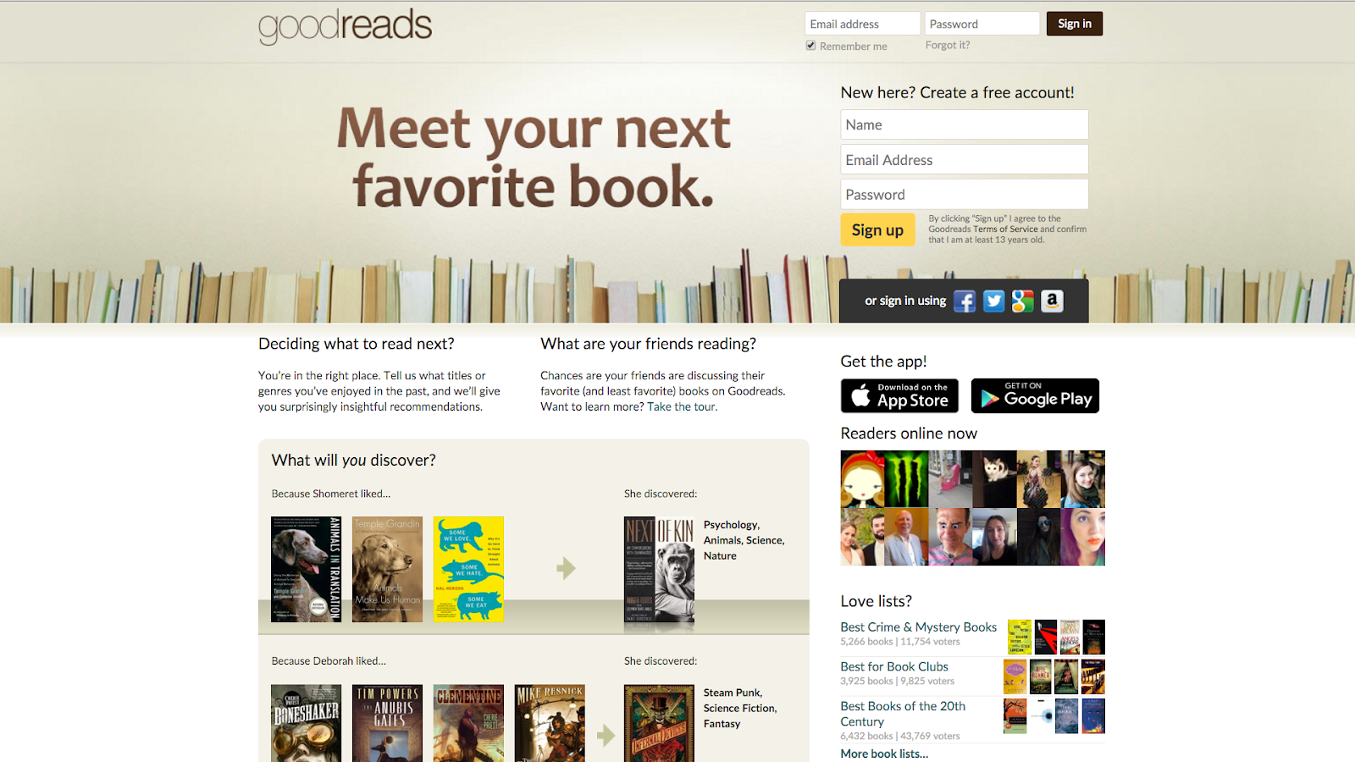The image size is (1355, 762).
Task: Focus the top Email address sign-in field
Action: [862, 24]
